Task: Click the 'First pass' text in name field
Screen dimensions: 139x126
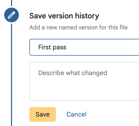Action: [x=52, y=47]
